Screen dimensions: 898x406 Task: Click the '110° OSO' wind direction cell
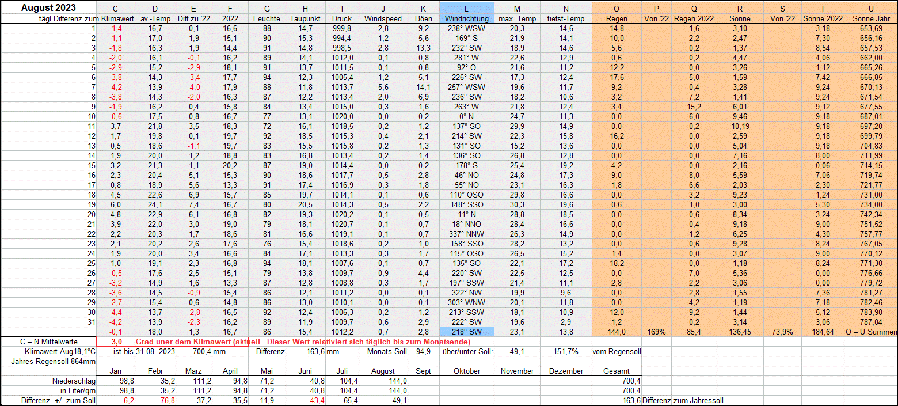pos(466,195)
